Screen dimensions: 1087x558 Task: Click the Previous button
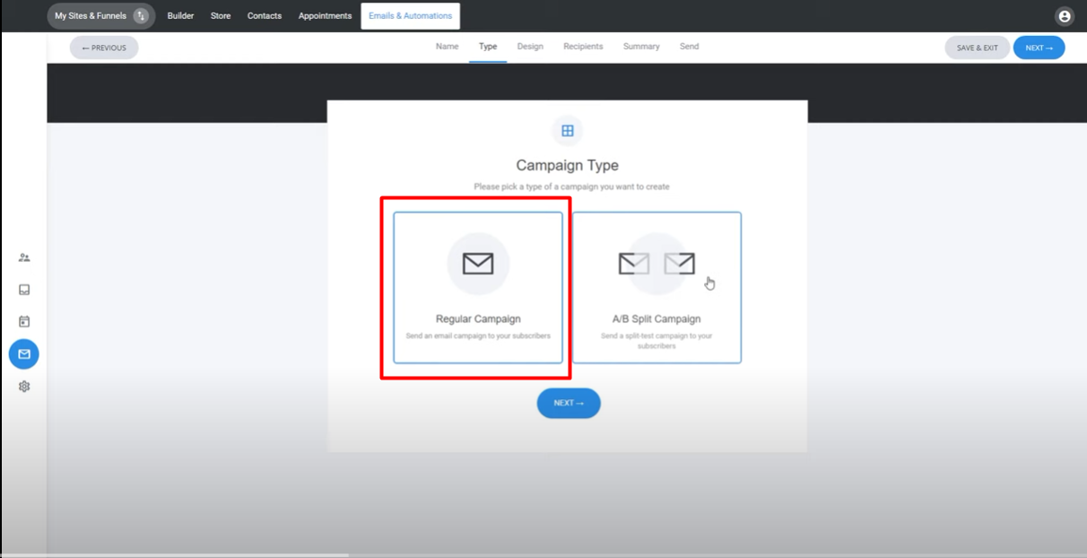(x=104, y=48)
